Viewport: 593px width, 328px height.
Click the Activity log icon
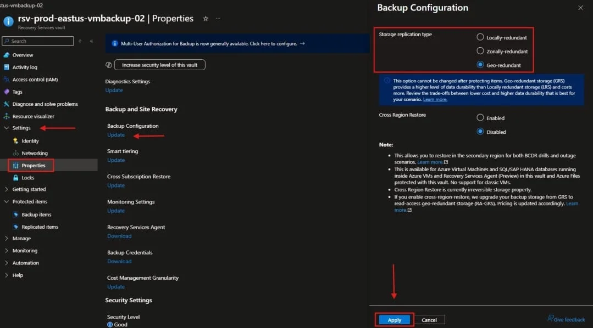point(7,67)
